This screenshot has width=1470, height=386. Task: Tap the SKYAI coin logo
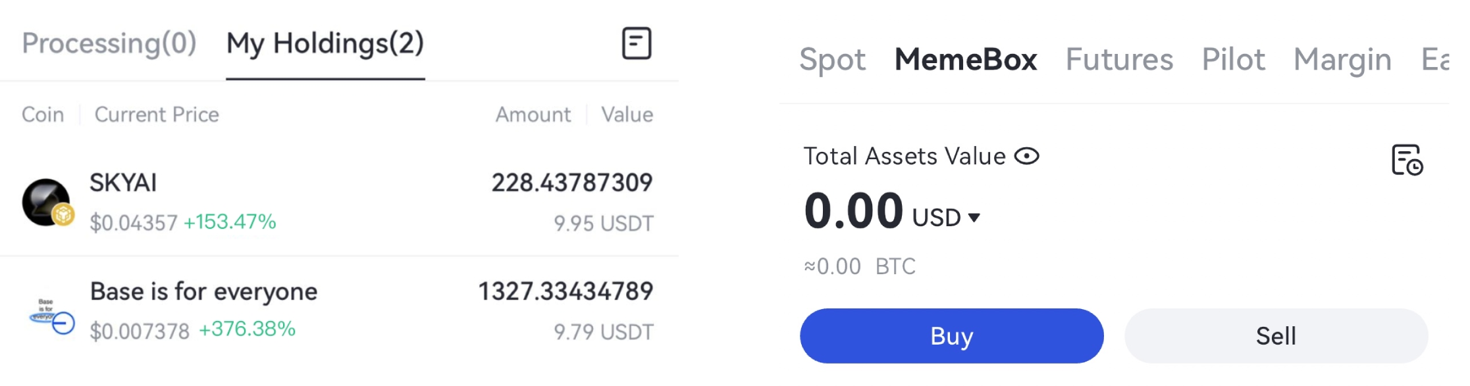point(47,202)
